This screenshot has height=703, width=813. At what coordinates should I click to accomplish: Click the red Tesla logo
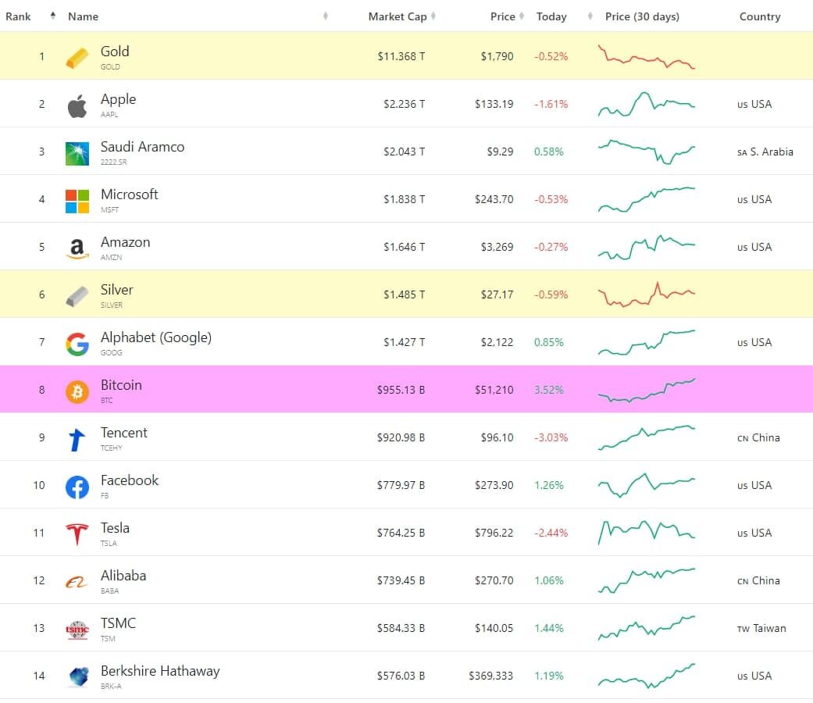(77, 534)
